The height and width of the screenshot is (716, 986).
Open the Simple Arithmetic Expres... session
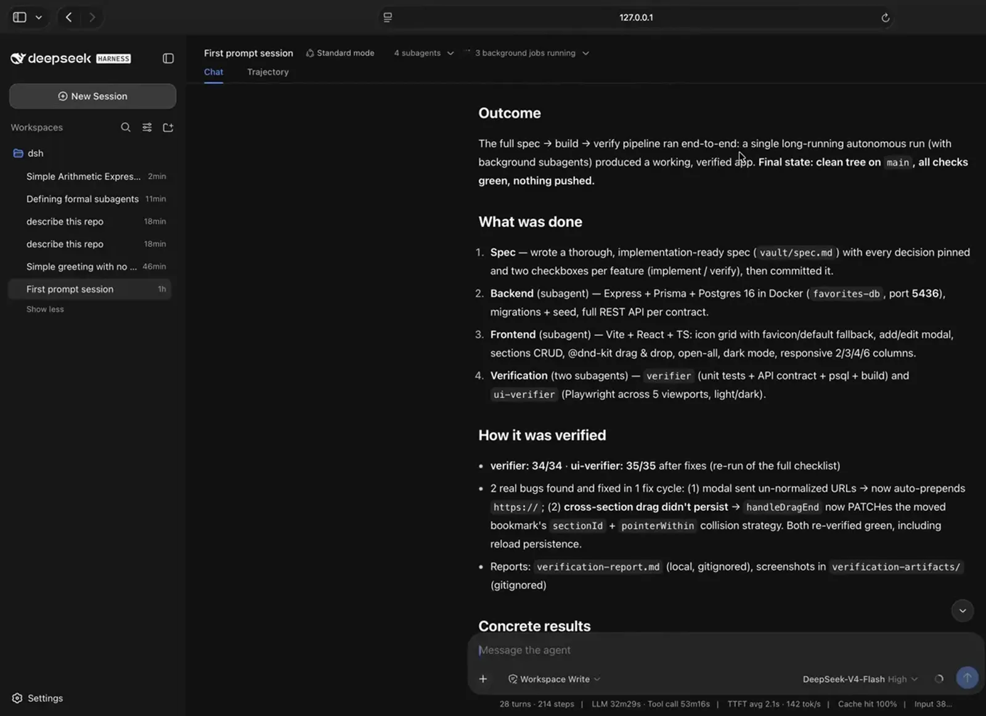(90, 176)
